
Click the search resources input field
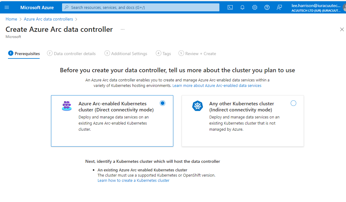coord(140,7)
